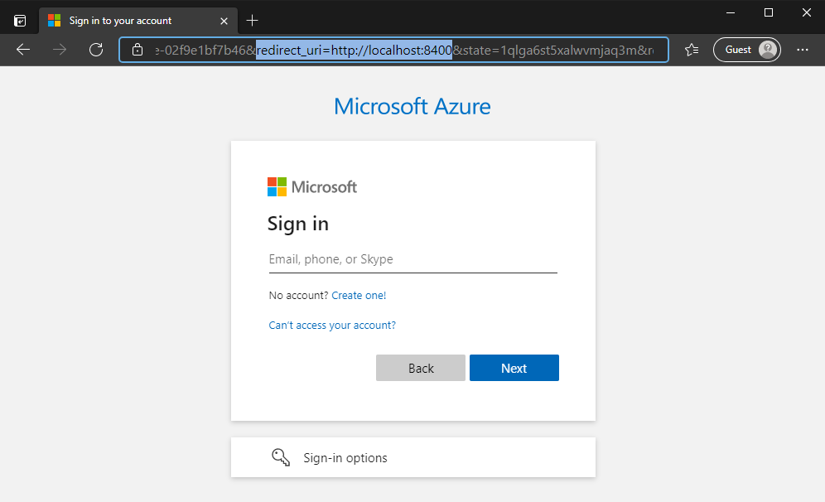825x502 pixels.
Task: Open a new browser tab
Action: tap(253, 20)
